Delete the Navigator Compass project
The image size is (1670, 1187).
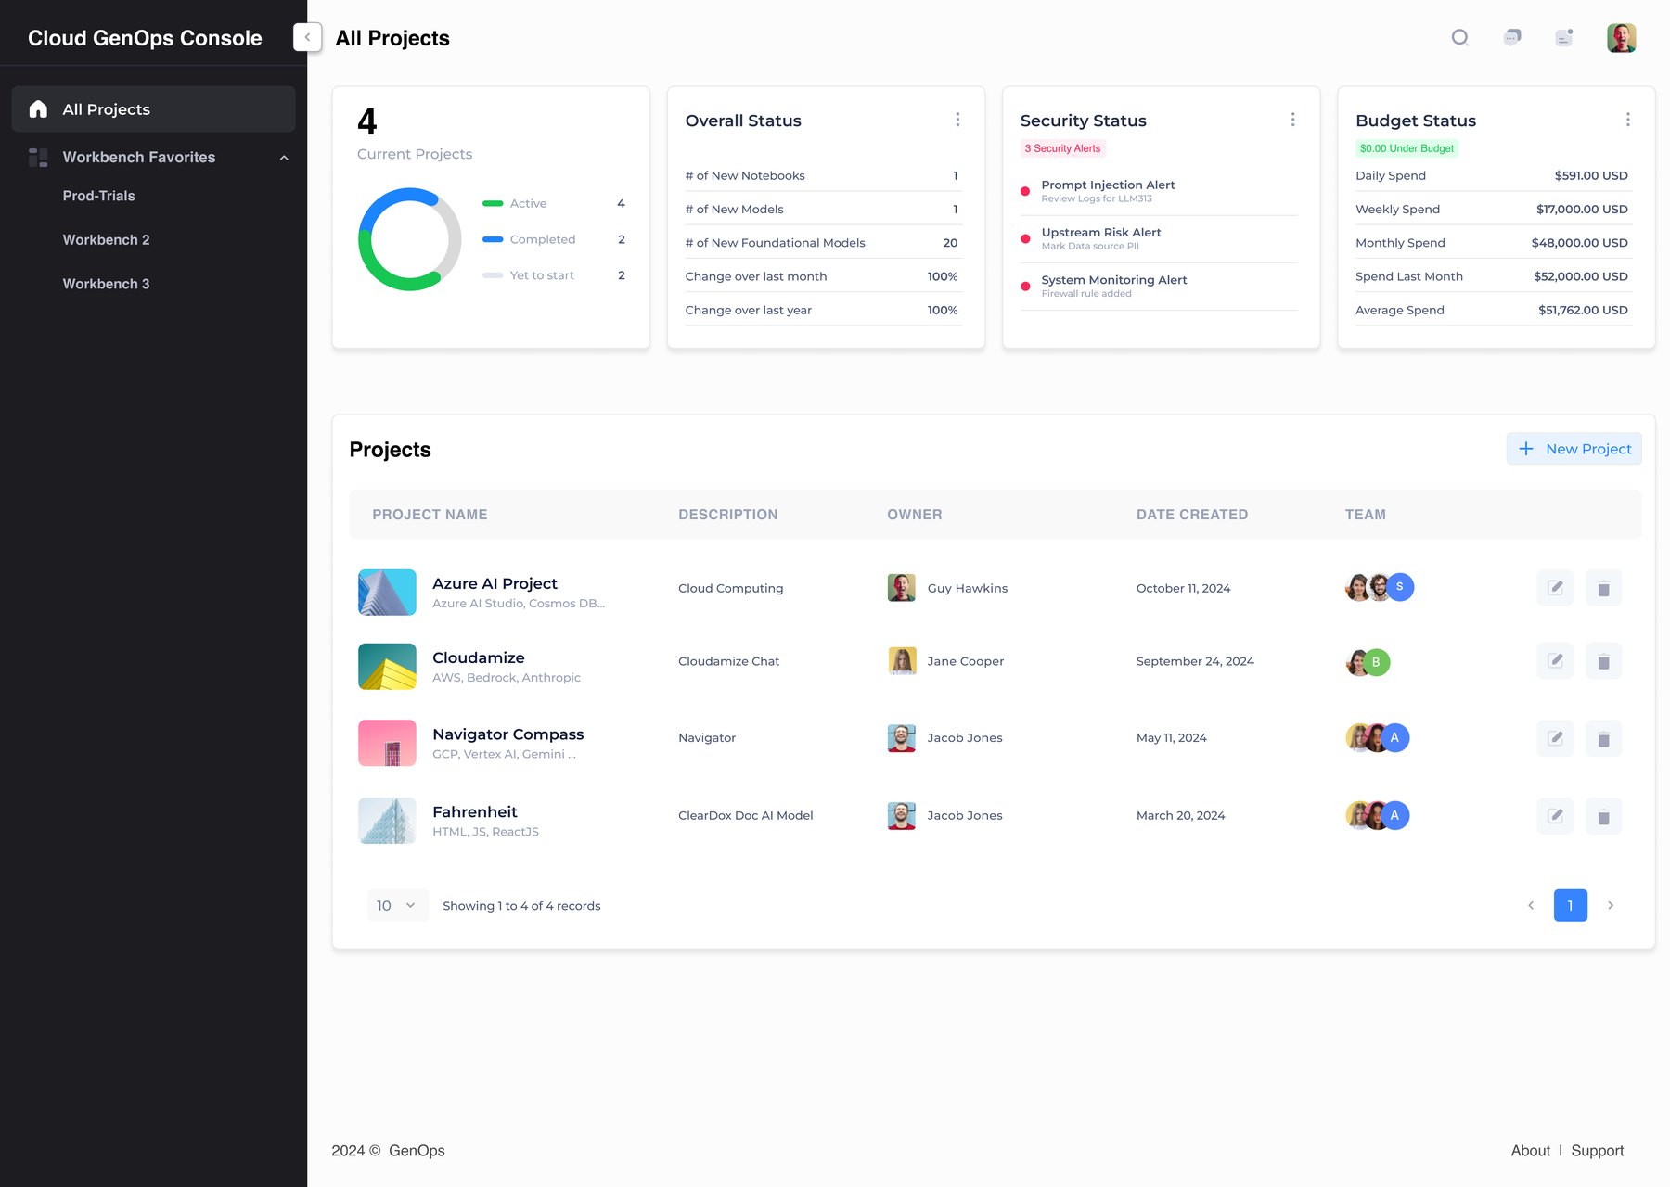pyautogui.click(x=1603, y=738)
